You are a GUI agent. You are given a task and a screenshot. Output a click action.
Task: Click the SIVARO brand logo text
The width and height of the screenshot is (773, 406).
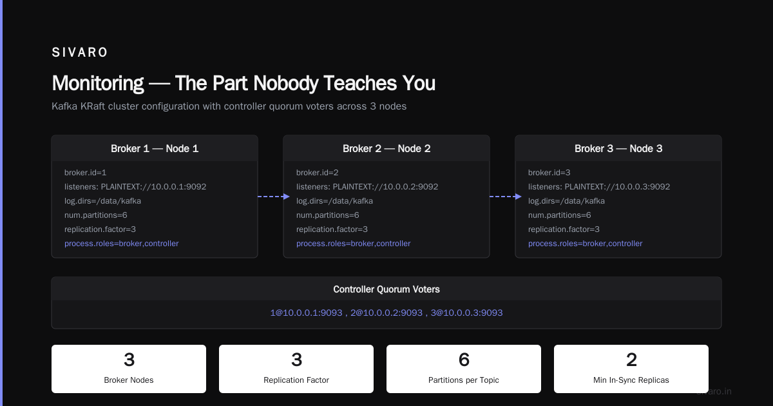point(80,53)
